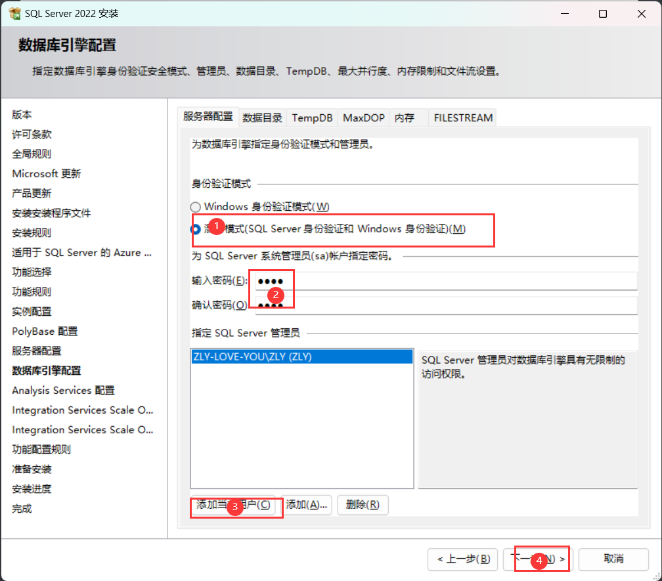Click 适用于 SQL Server 的 Azure step

pyautogui.click(x=82, y=253)
